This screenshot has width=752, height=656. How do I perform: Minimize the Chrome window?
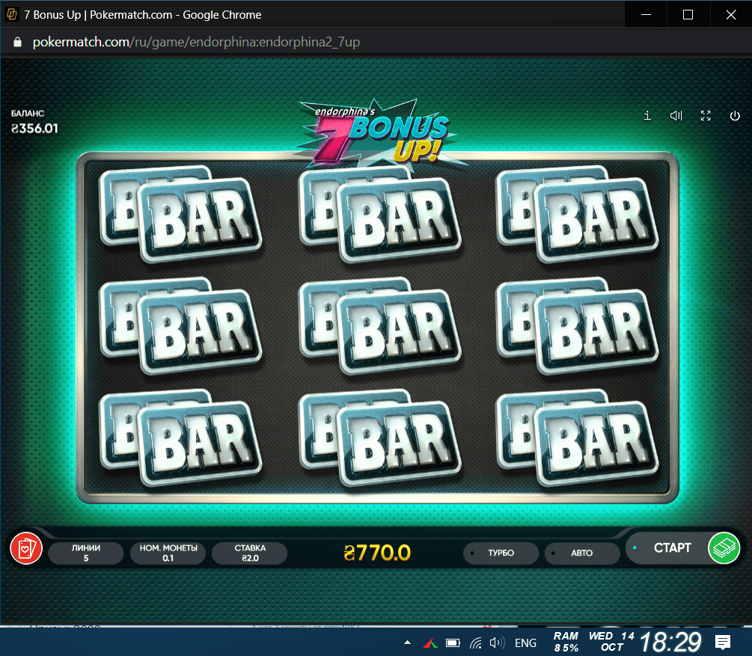(x=646, y=14)
